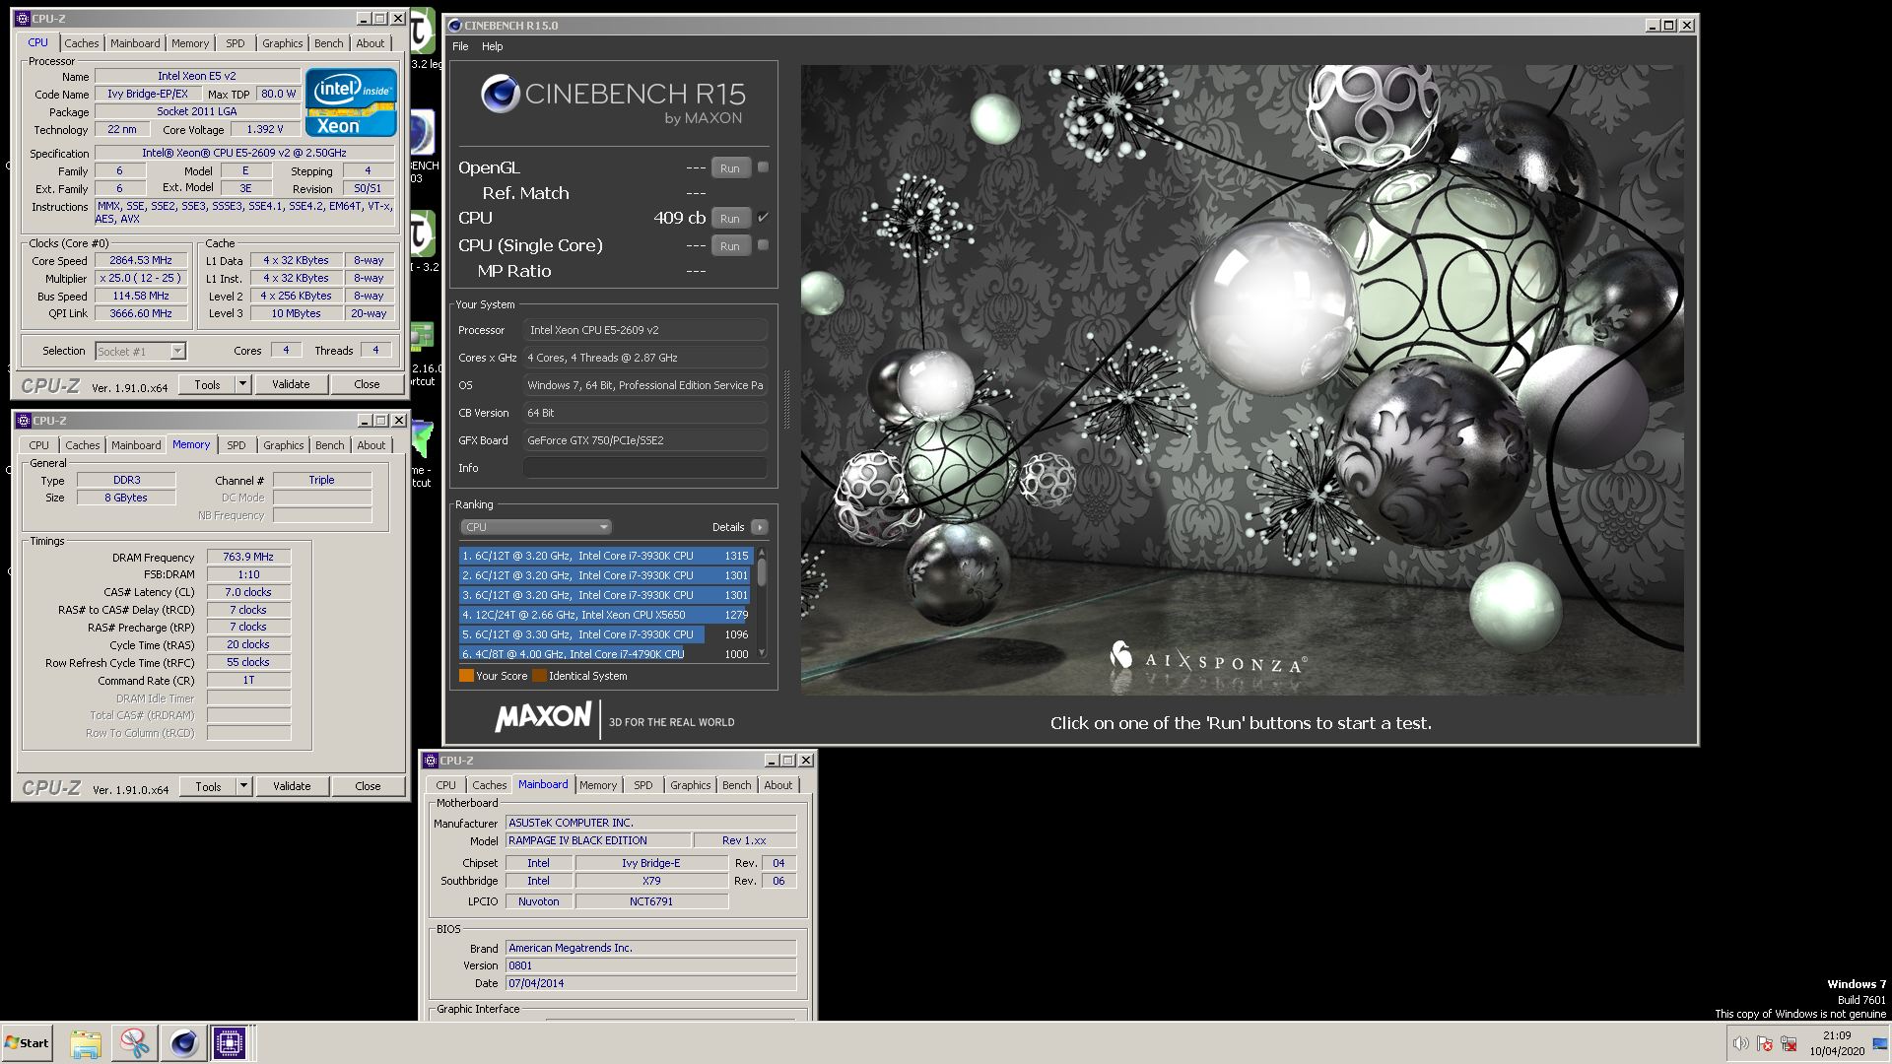Click the Your Score orange legend swatch
1892x1064 pixels.
coord(466,676)
